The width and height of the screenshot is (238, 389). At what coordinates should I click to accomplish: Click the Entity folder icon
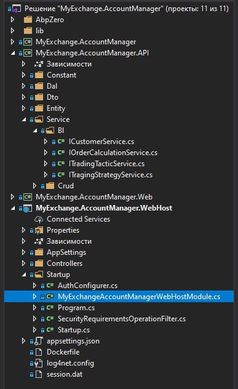(x=39, y=108)
